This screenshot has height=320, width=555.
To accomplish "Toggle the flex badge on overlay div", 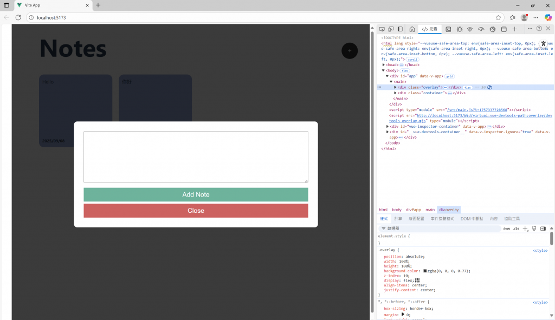I will coord(467,88).
